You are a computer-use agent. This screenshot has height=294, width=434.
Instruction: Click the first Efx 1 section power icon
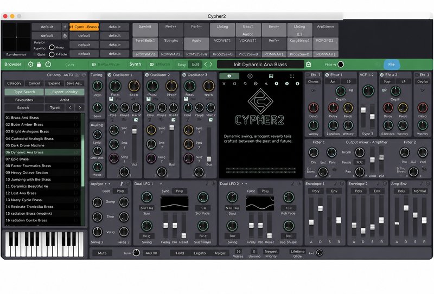point(327,75)
